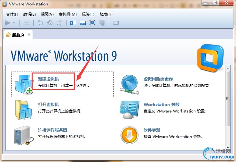Toggle the thumbnail bar view icon
236x162 pixels.
coord(83,23)
